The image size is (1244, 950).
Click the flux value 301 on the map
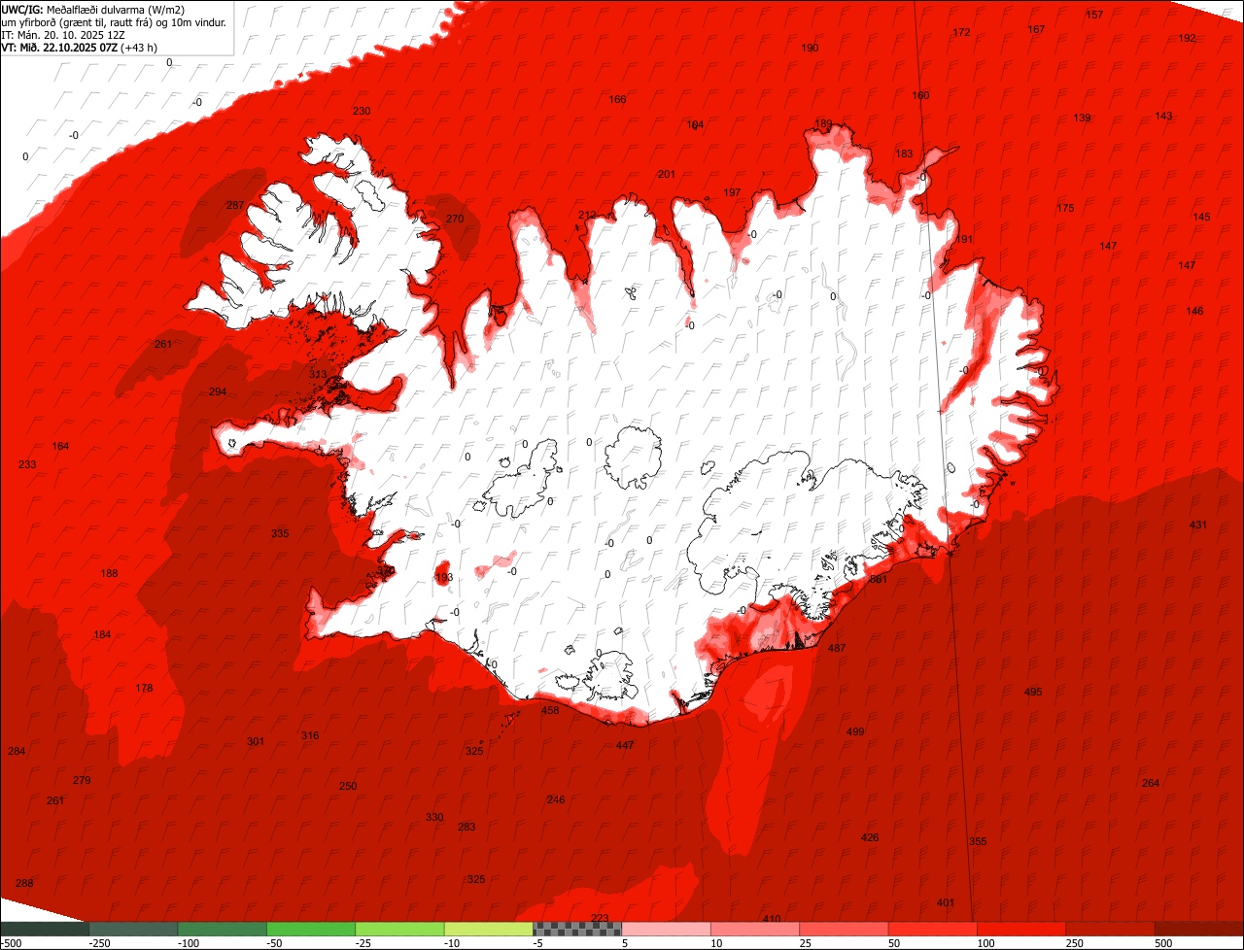[256, 741]
